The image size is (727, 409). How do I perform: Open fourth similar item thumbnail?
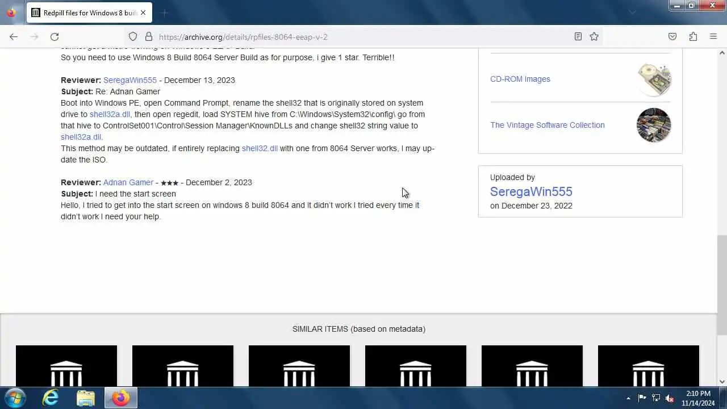coord(416,366)
